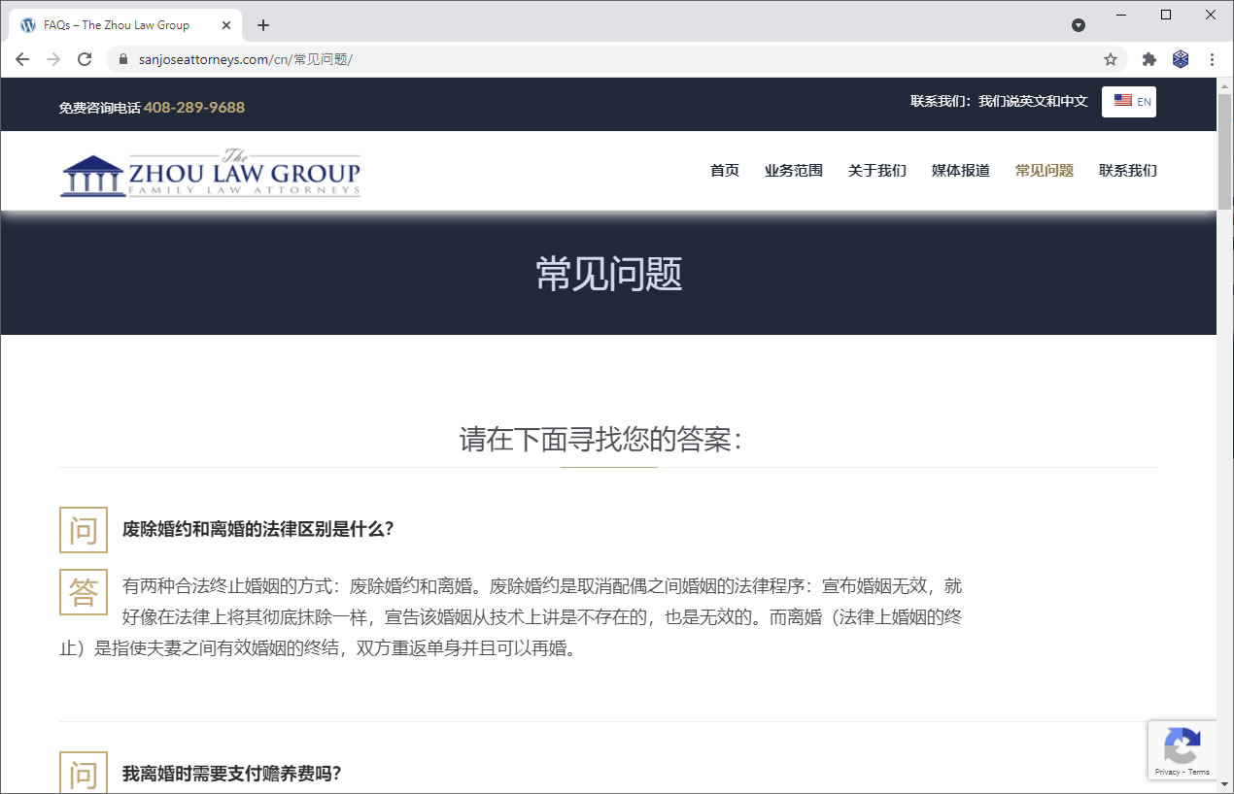Expand the 关于我们 navigation menu

pyautogui.click(x=876, y=171)
